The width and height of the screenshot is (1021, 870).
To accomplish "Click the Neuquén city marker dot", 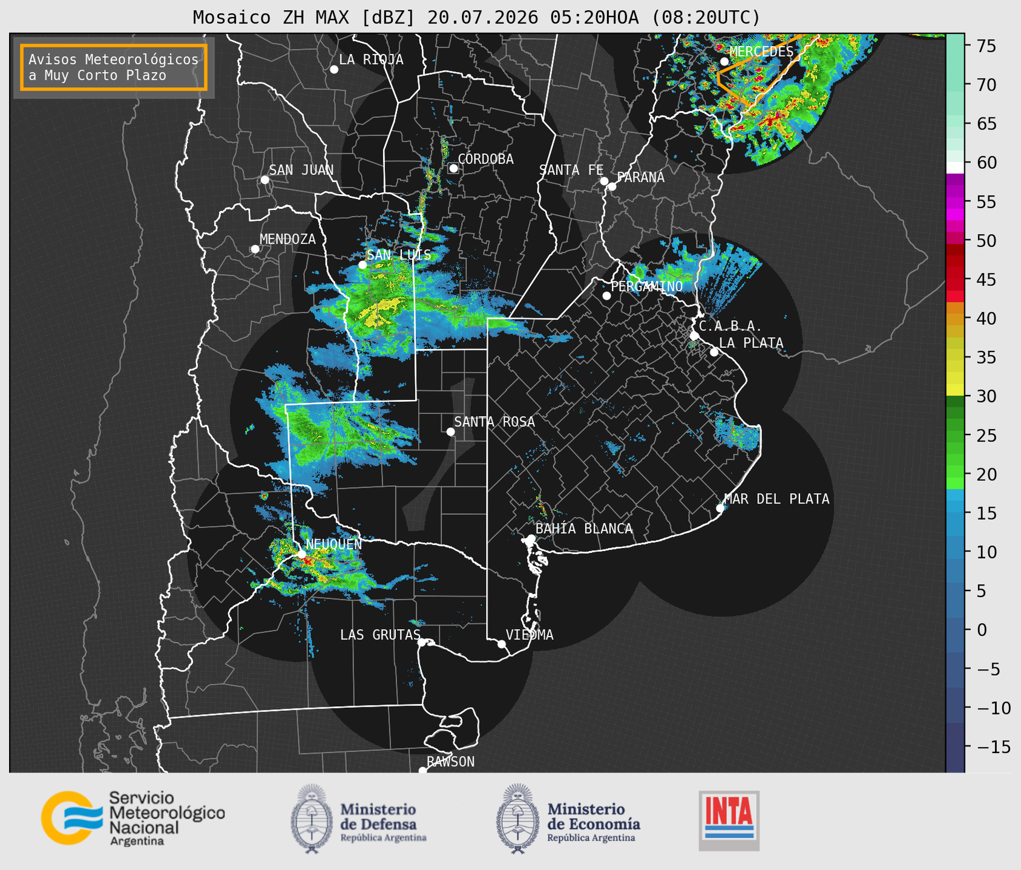I will click(x=301, y=554).
